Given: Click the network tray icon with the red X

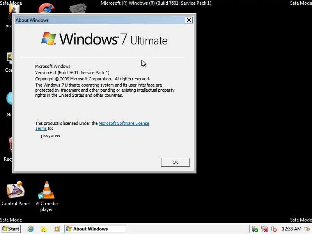Looking at the screenshot, I should click(264, 229).
